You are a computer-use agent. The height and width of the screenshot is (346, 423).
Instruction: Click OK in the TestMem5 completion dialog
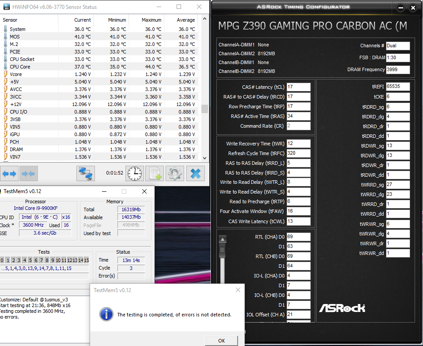222,341
